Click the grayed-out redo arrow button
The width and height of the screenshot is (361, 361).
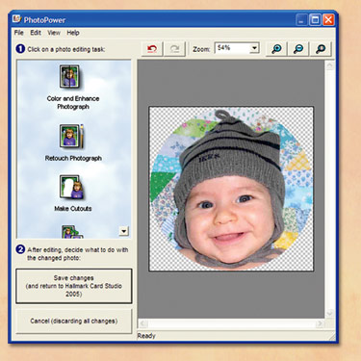pyautogui.click(x=174, y=49)
